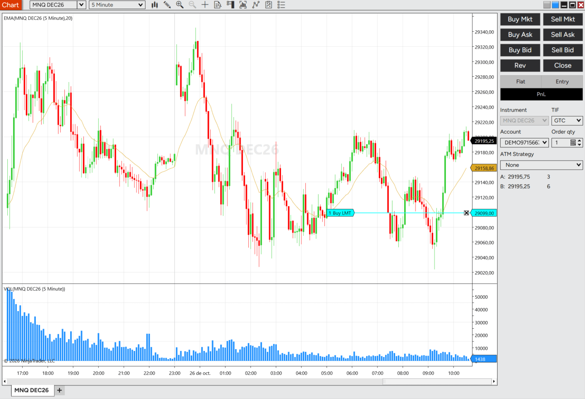Click the zoom out magnifier icon
This screenshot has width=585, height=399.
coord(193,5)
